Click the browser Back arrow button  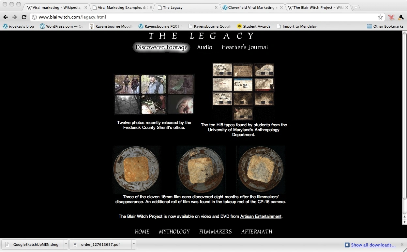point(6,17)
